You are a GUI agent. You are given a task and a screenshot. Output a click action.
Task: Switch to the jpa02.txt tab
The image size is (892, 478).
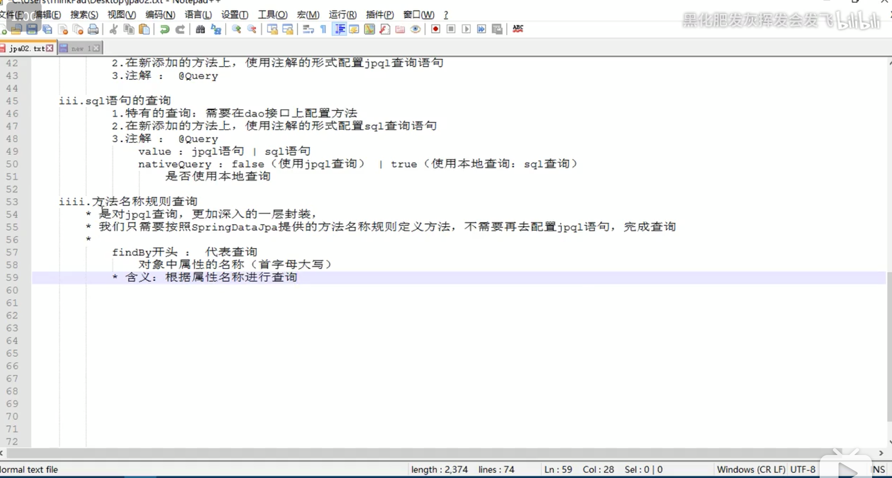[x=26, y=48]
